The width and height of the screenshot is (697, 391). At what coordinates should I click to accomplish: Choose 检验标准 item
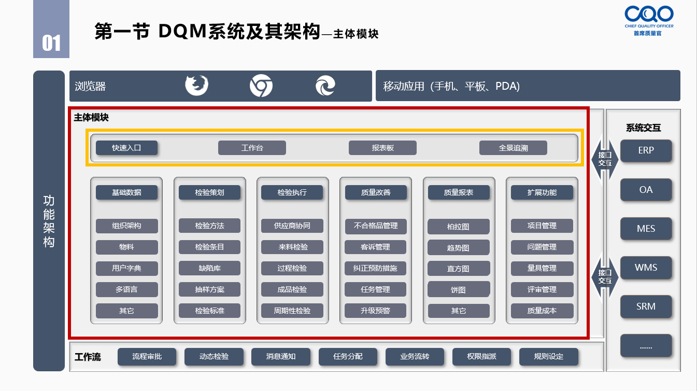coord(209,311)
